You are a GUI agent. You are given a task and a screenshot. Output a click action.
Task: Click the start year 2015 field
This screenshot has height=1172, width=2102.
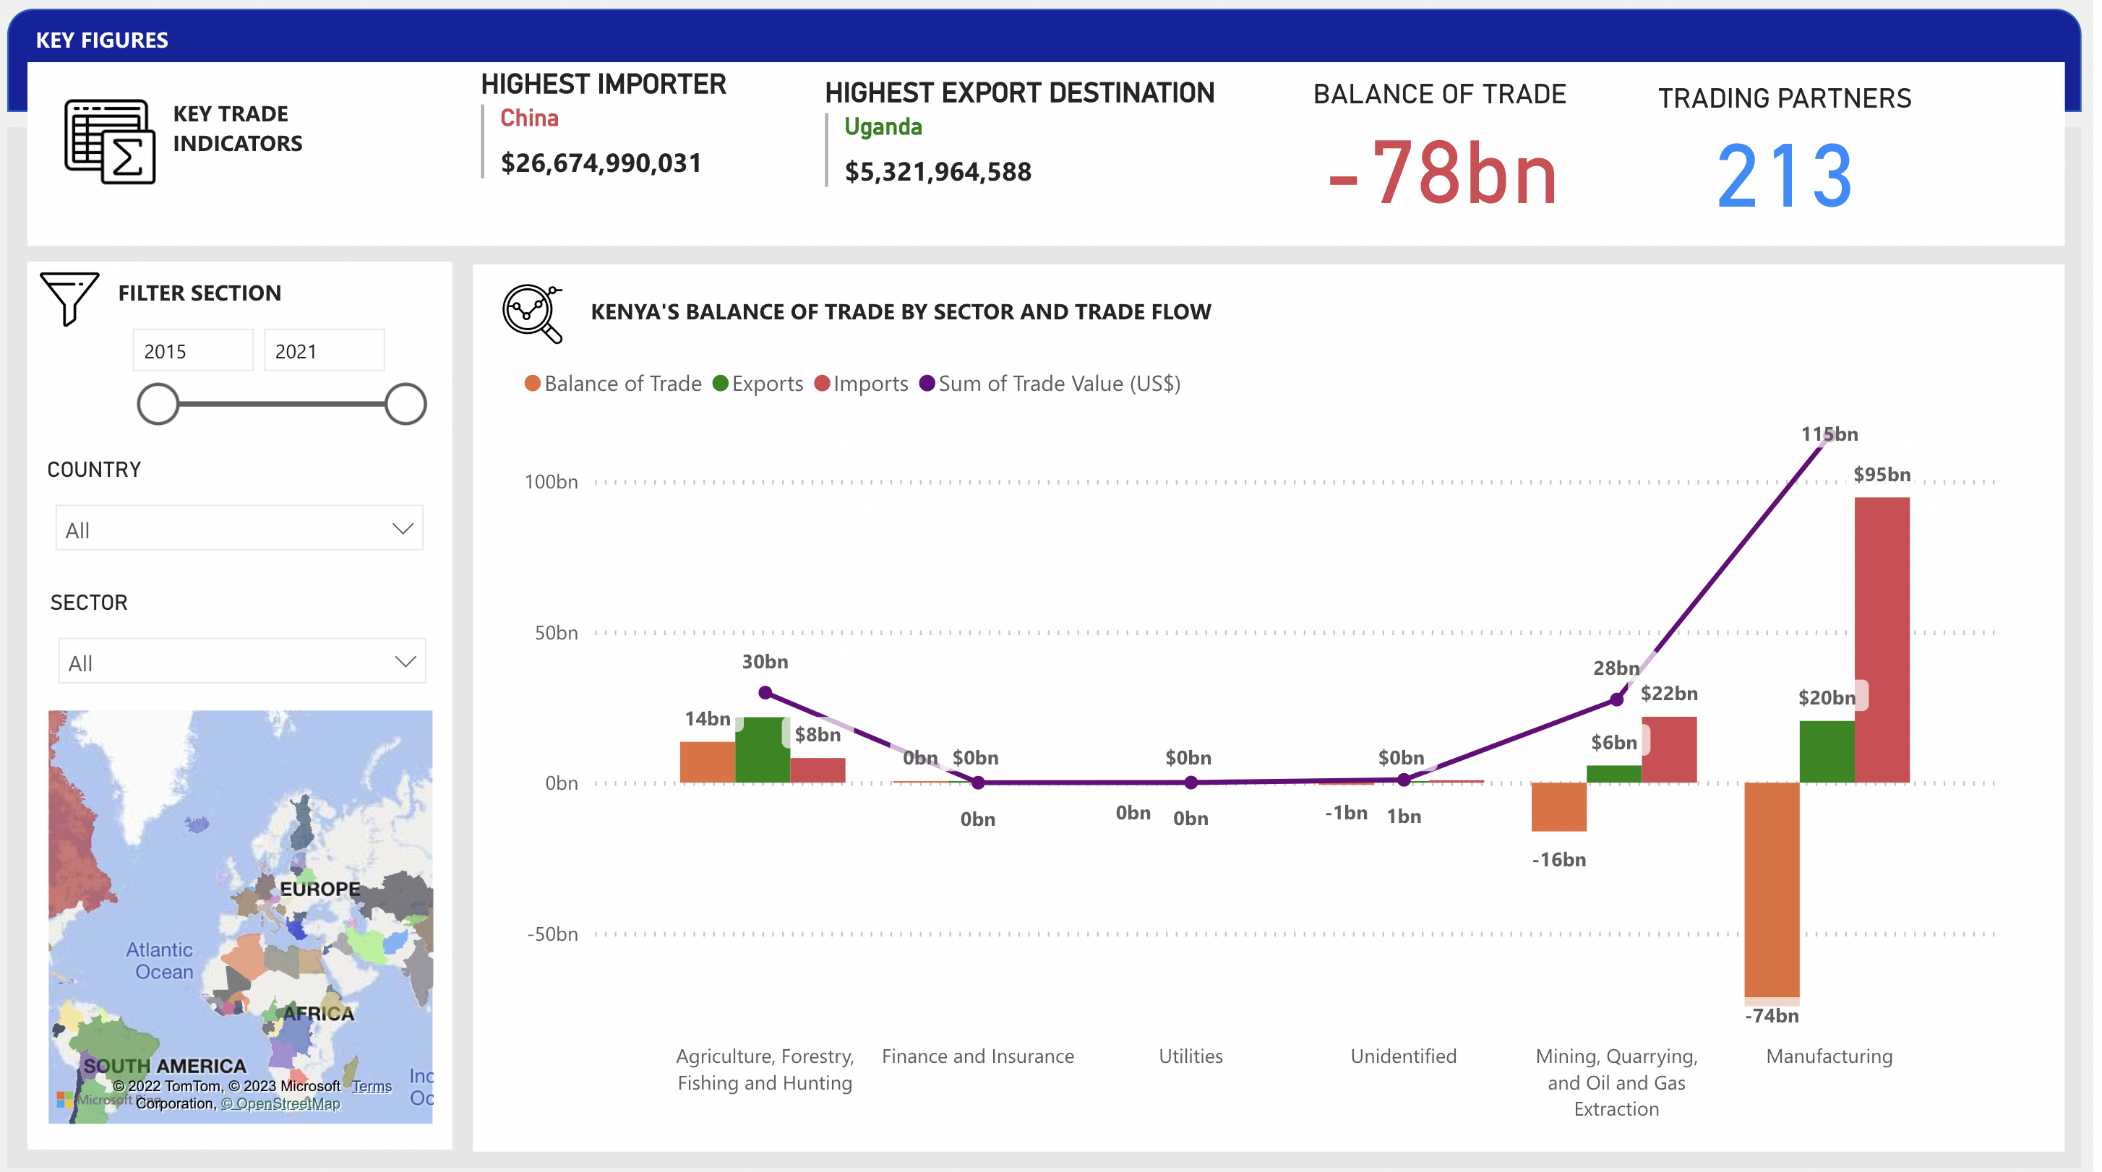click(x=192, y=351)
